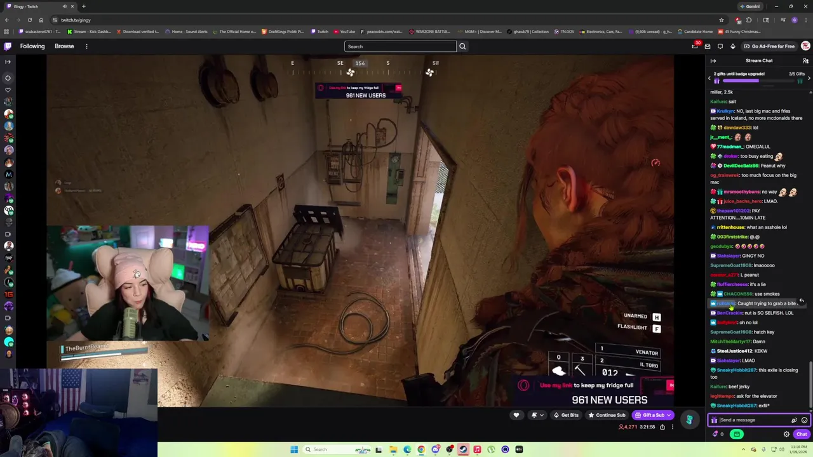
Task: Open stream more options three dots
Action: pyautogui.click(x=673, y=427)
